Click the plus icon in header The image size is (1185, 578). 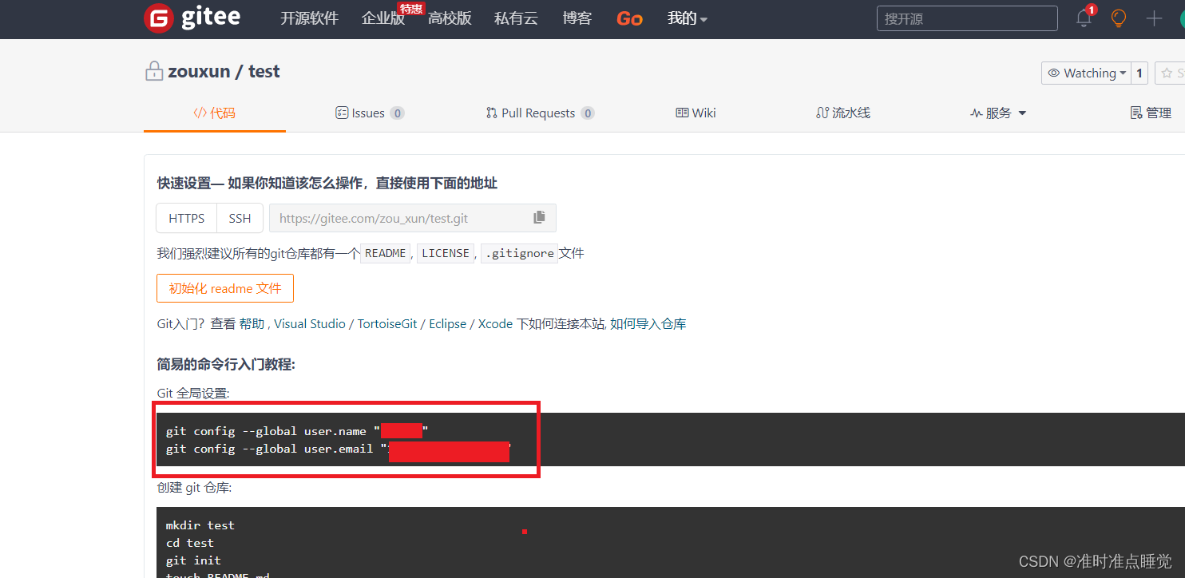[x=1154, y=18]
